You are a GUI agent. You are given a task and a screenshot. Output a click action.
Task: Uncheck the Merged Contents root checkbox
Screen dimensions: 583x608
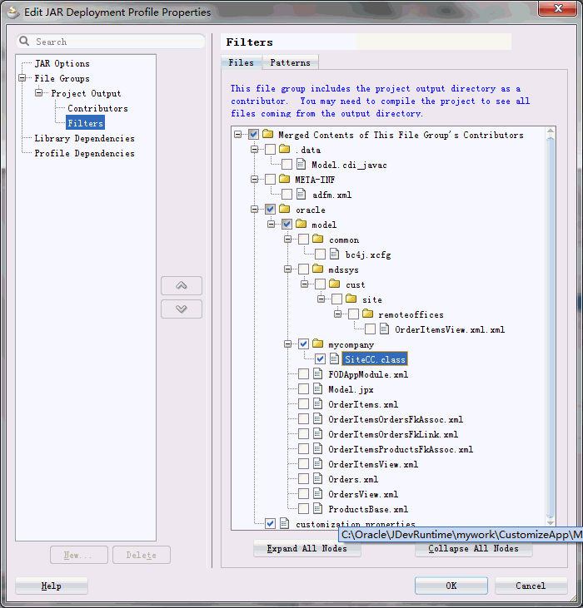[254, 135]
